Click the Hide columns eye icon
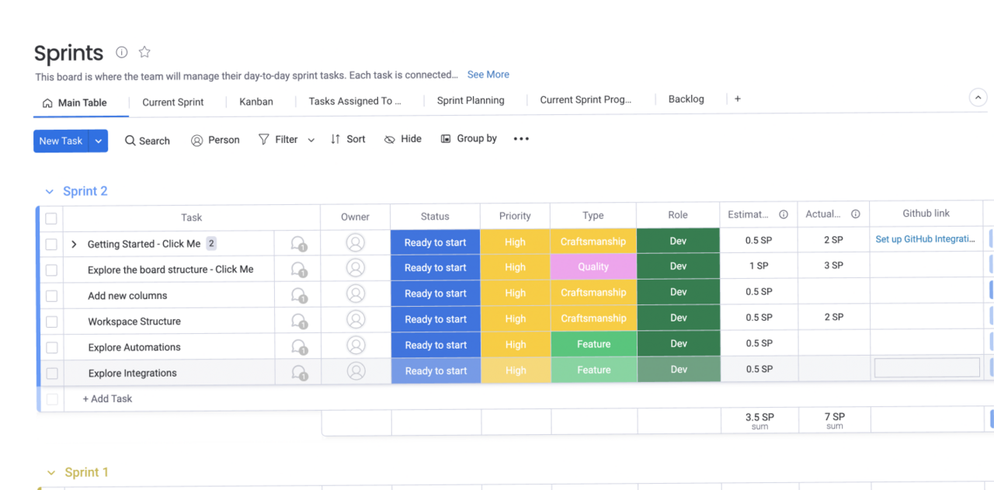 point(390,139)
